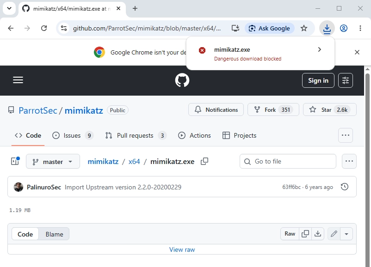Click the Ask Google button

(x=270, y=28)
